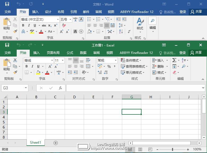Click comma style icon in Excel
The width and height of the screenshot is (207, 153).
[x=115, y=66]
